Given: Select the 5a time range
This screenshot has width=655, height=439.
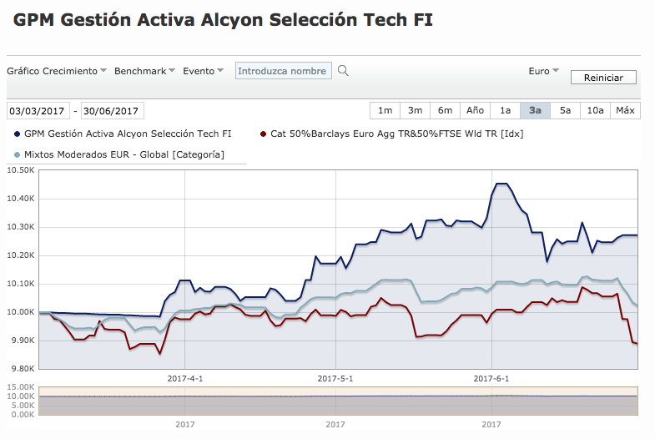Looking at the screenshot, I should [x=565, y=111].
